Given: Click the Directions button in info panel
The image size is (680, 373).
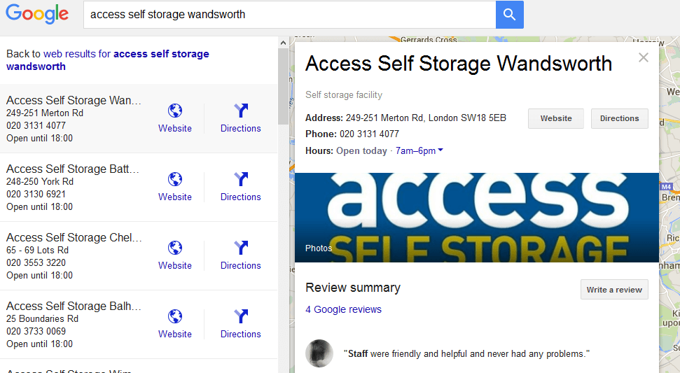Looking at the screenshot, I should coord(619,119).
